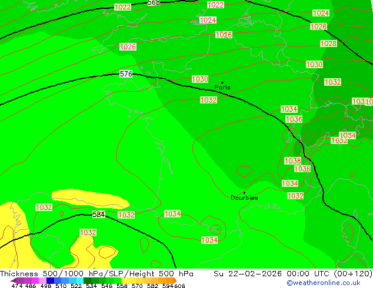Click the 1036 label just below 1038
Image resolution: width=373 pixels, height=288 pixels.
pos(302,169)
